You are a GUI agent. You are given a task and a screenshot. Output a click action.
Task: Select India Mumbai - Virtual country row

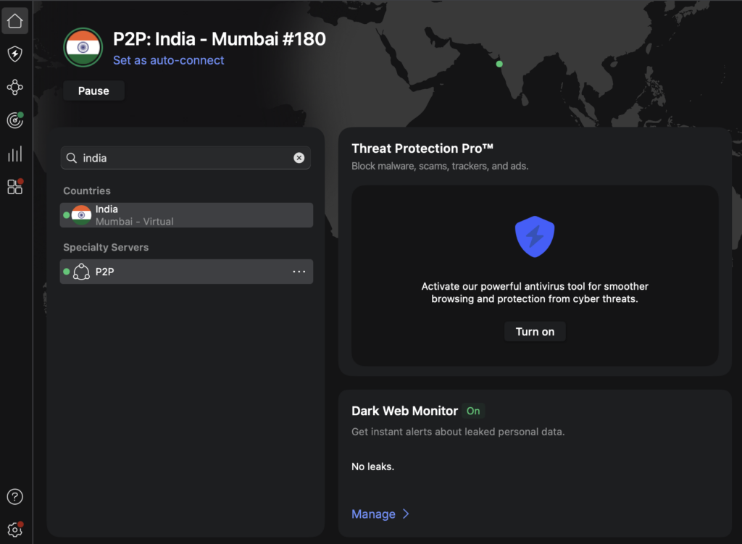pos(186,215)
